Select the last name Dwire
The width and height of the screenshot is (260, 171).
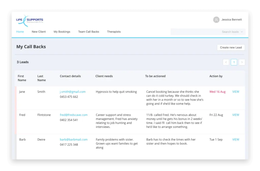point(41,139)
